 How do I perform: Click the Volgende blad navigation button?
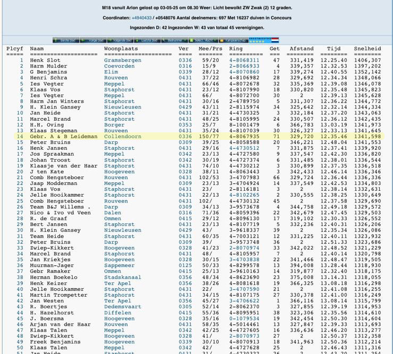[x=120, y=40]
